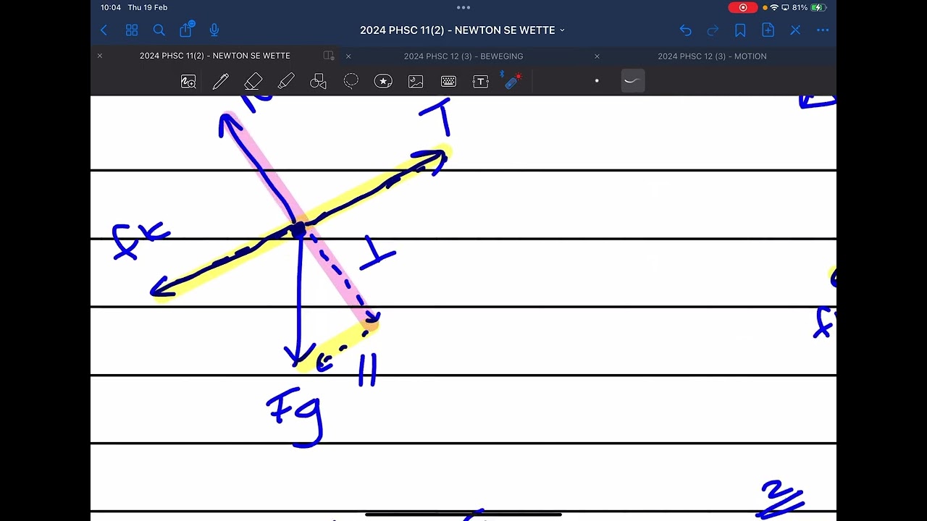Select the Image insert tool
927x521 pixels.
click(416, 82)
